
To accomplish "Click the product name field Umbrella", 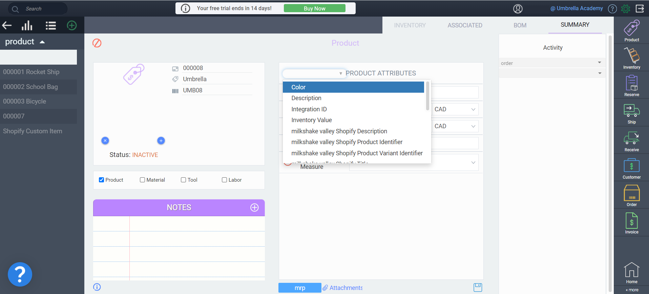I will click(217, 79).
